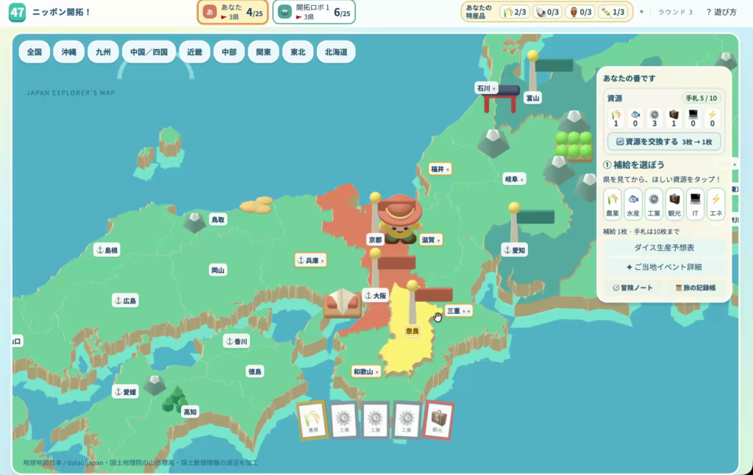
Task: Click the 47 game logo icon
Action: click(18, 12)
